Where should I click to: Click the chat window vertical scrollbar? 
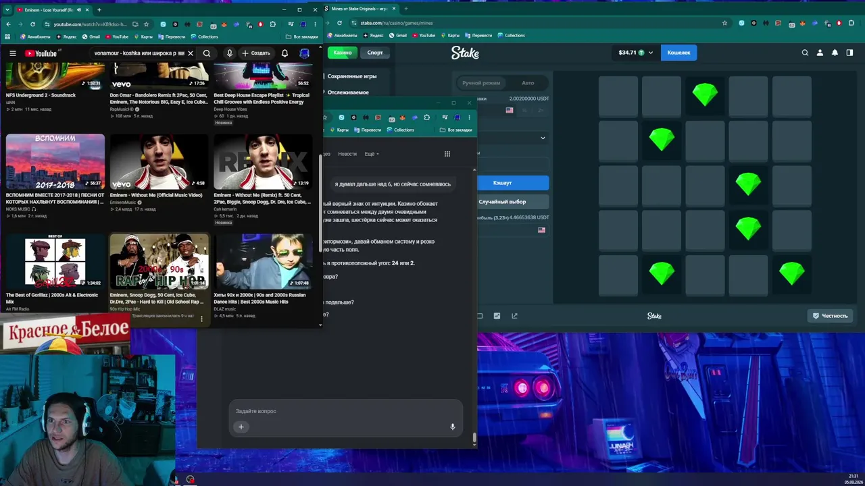tap(474, 438)
